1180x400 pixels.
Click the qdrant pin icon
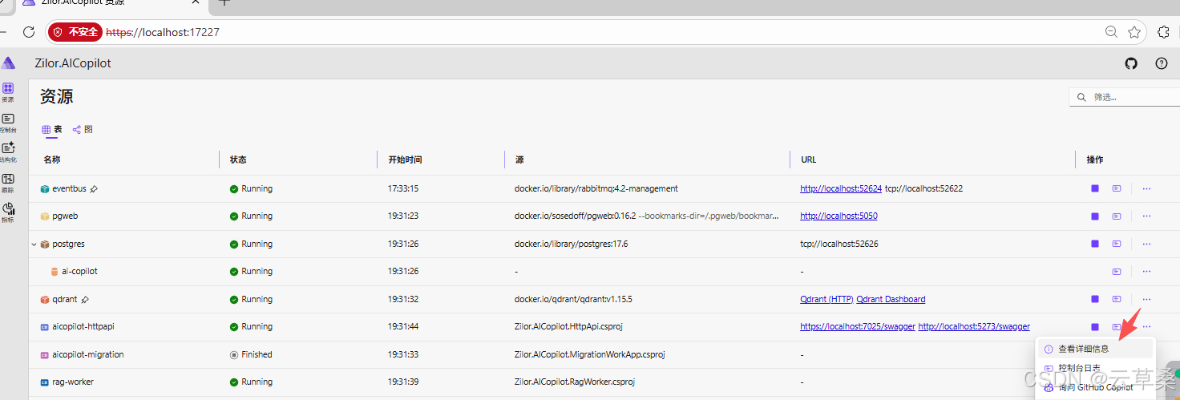[x=85, y=300]
